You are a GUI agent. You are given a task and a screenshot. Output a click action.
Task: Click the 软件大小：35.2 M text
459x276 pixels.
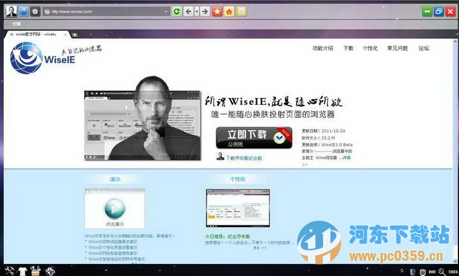pos(318,138)
